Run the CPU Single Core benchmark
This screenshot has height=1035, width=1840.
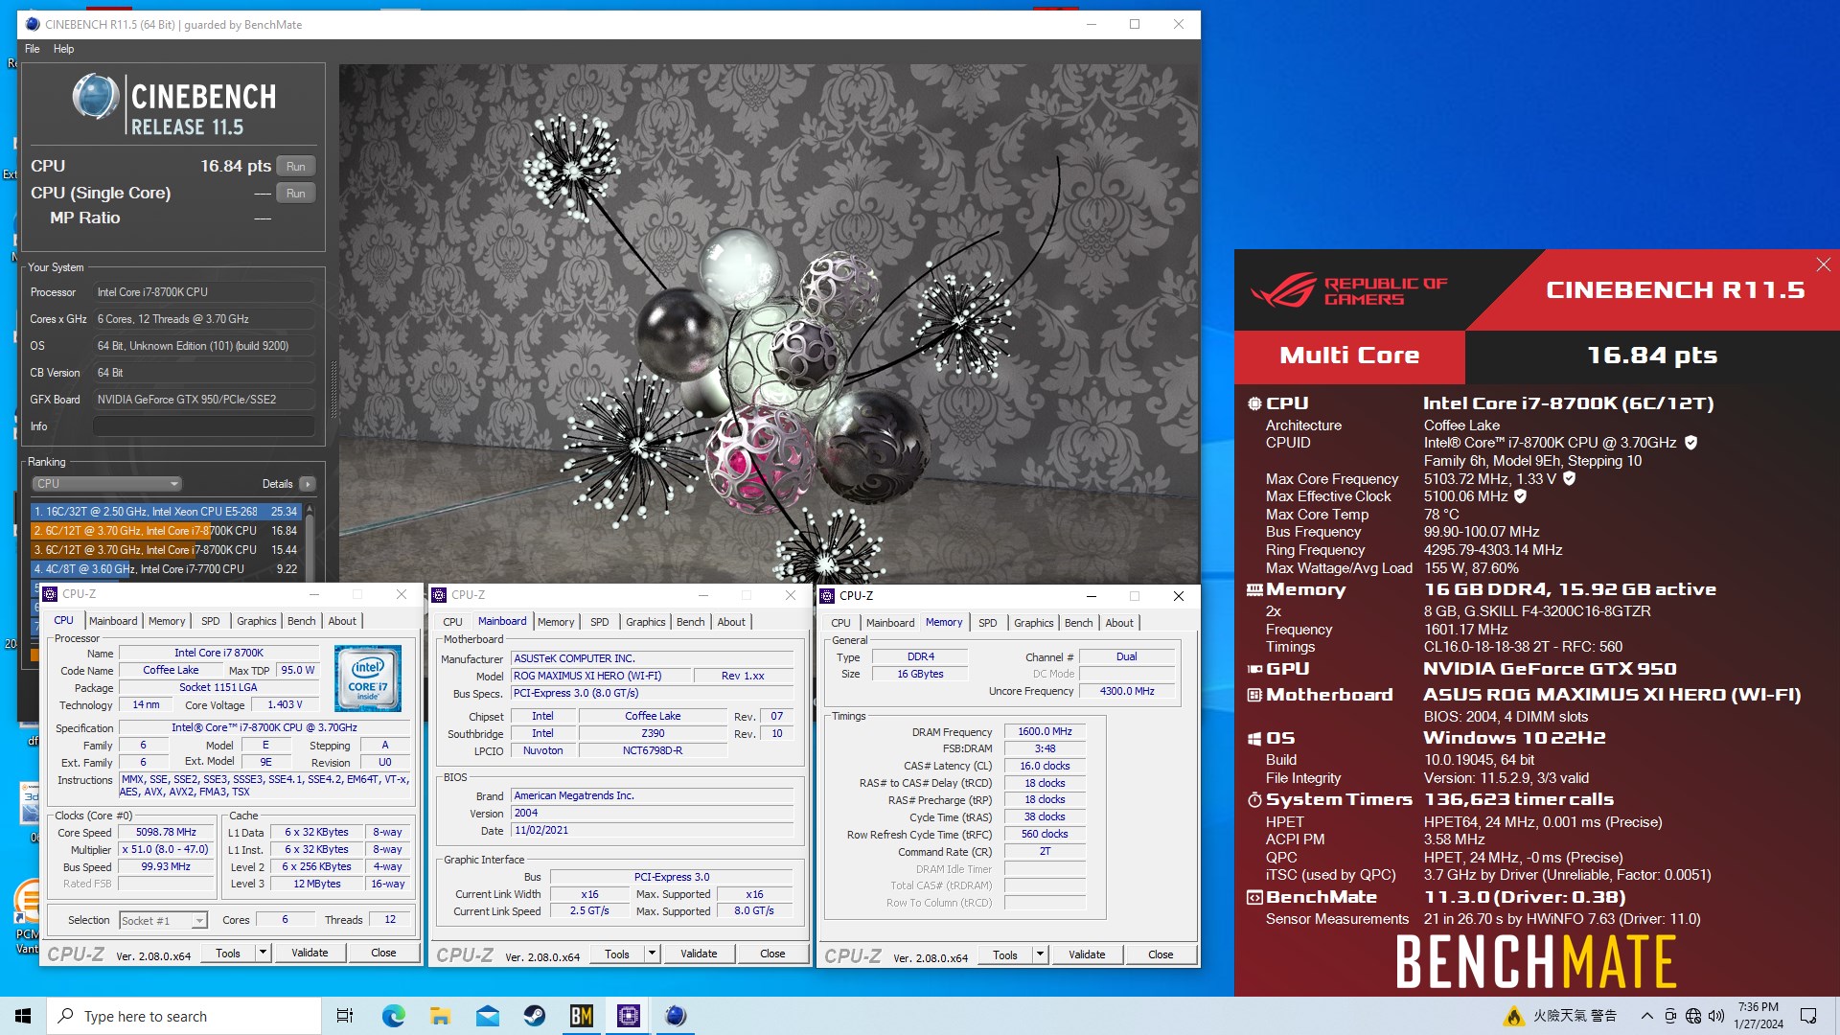pos(296,193)
